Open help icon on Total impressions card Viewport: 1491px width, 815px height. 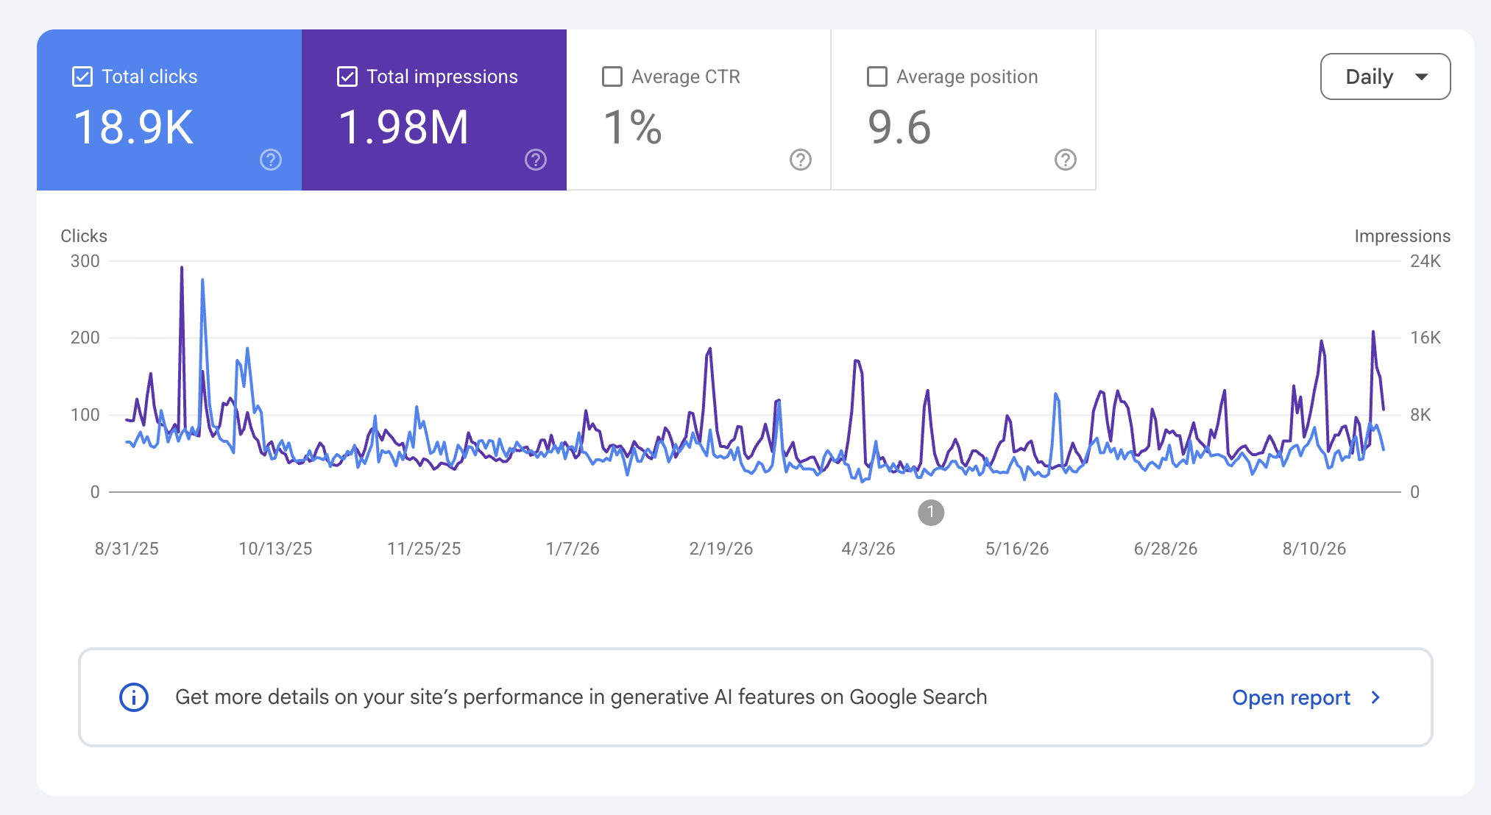pyautogui.click(x=536, y=160)
